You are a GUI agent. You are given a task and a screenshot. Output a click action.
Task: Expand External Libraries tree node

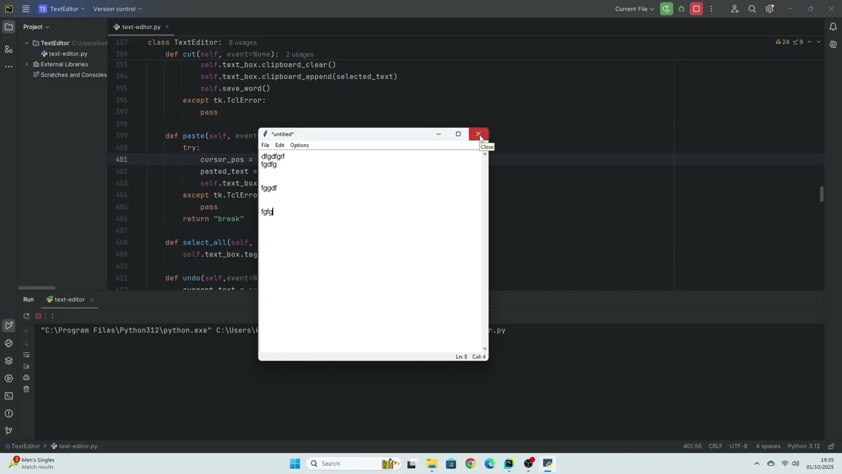[x=27, y=65]
